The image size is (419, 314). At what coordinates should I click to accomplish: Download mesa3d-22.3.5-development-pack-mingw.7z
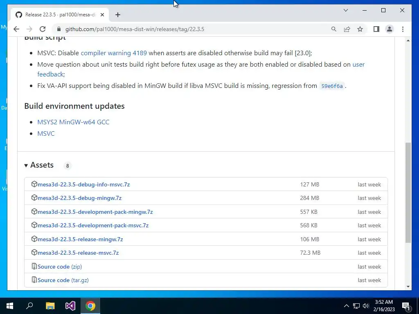(95, 212)
